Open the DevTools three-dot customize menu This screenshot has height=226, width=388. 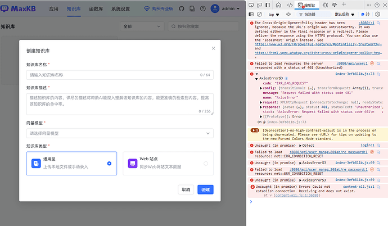coord(369,5)
